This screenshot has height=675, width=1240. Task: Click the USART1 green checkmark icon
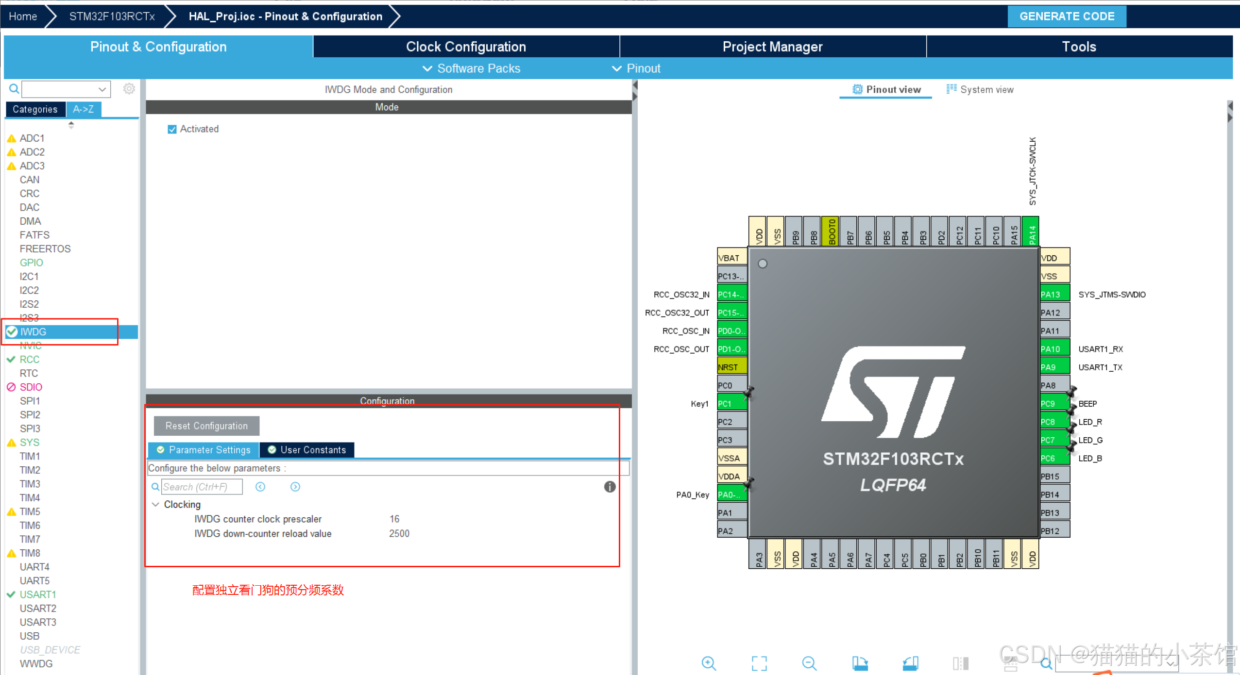11,594
